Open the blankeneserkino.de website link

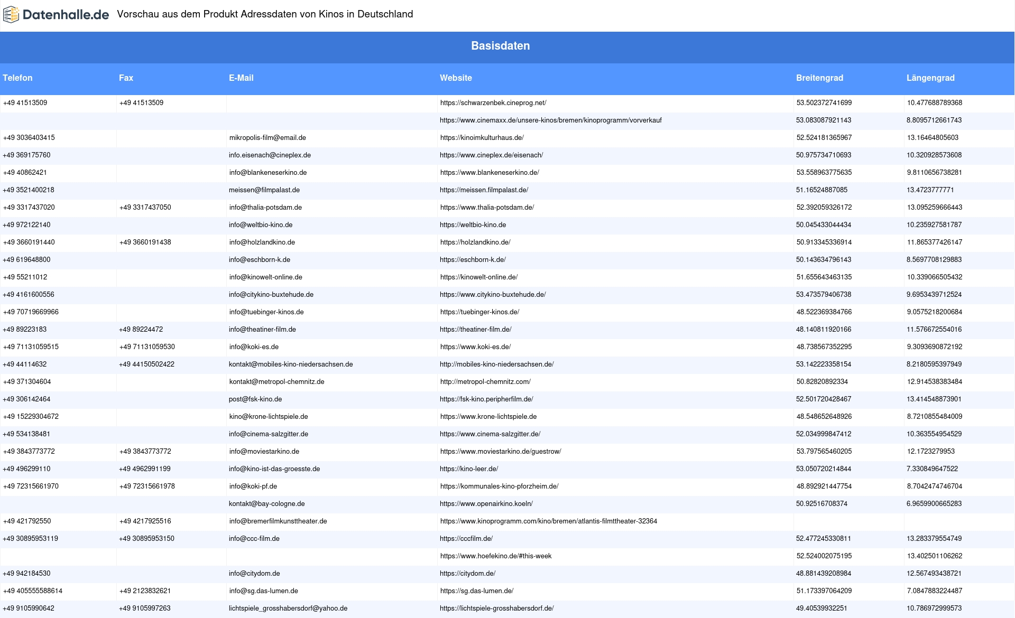tap(490, 173)
